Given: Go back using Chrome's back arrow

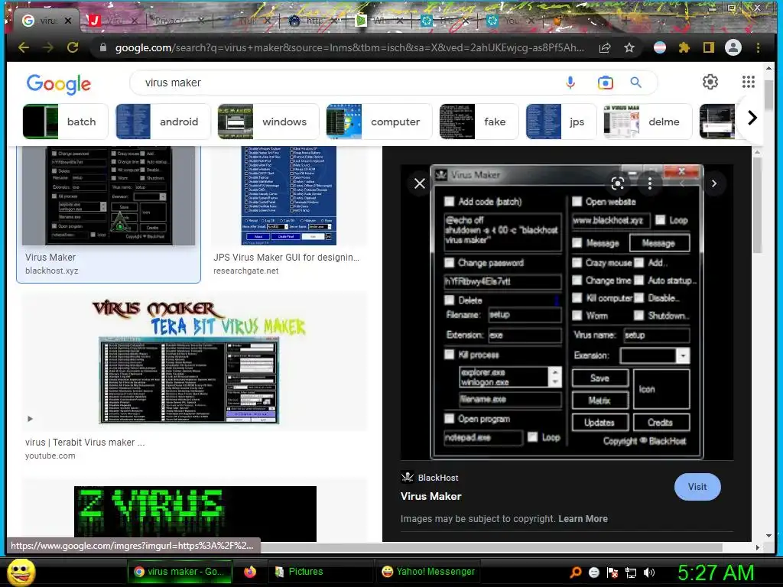Looking at the screenshot, I should [x=24, y=48].
